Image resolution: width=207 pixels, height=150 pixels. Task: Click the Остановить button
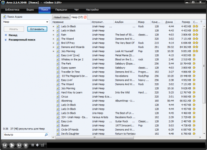pyautogui.click(x=37, y=29)
